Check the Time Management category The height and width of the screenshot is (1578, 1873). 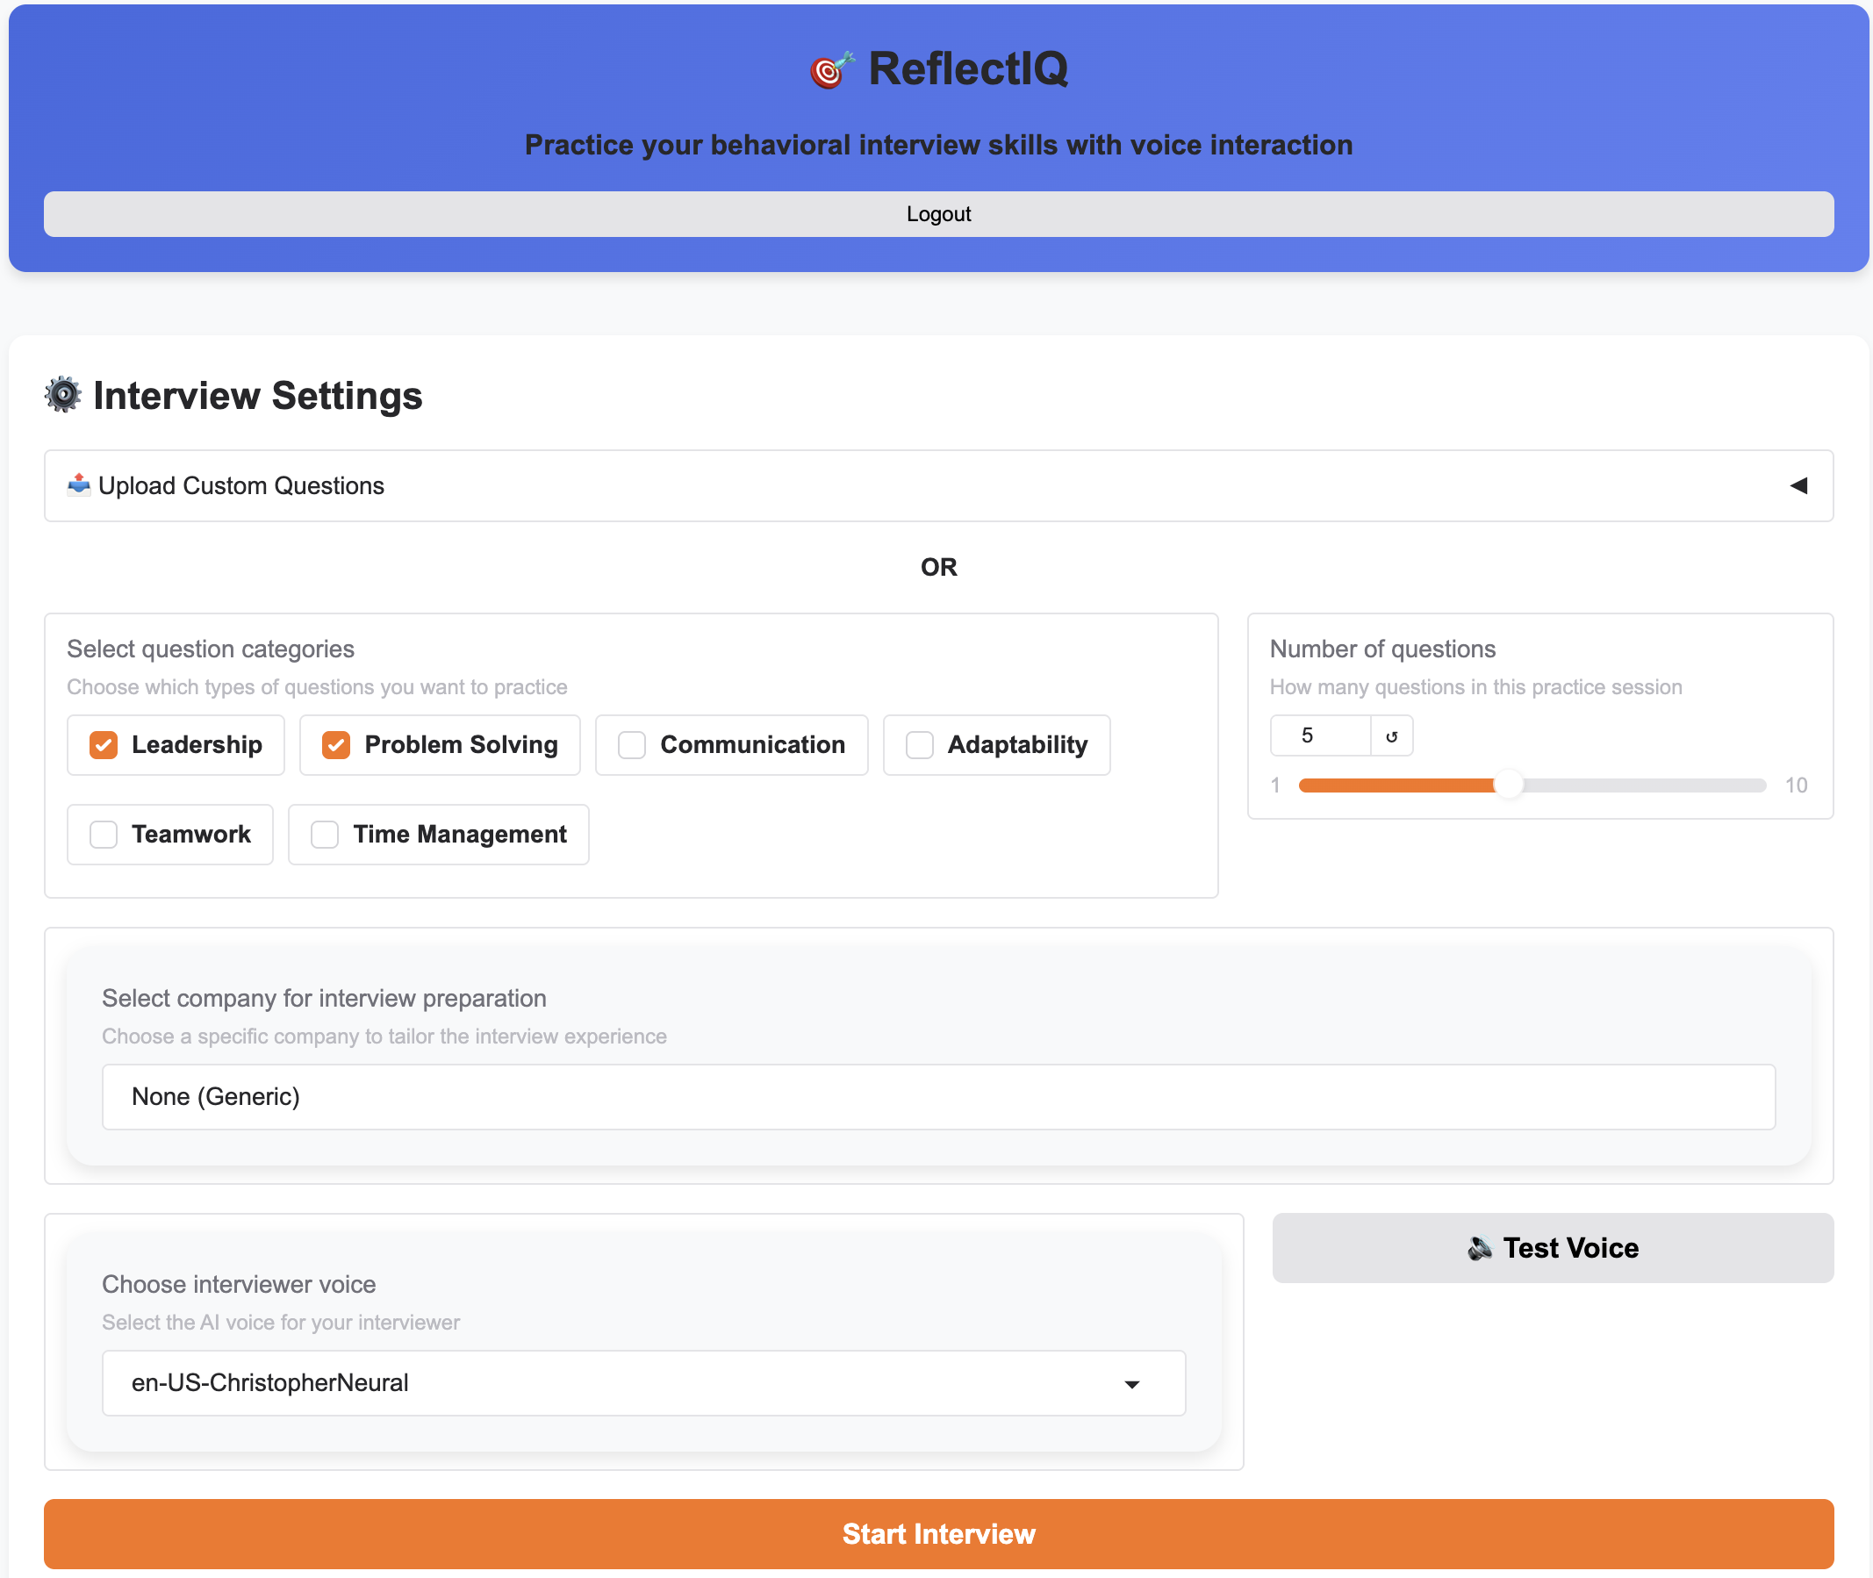point(324,834)
